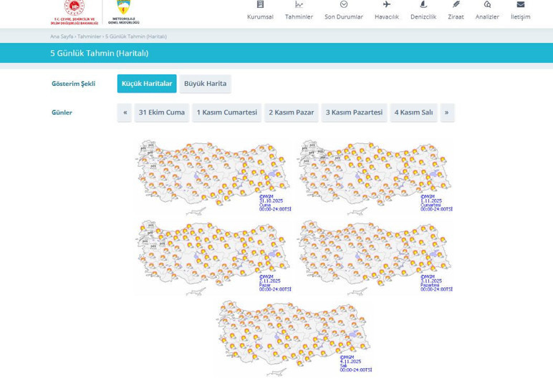Switch to Küçük Haritalar display mode
This screenshot has width=553, height=386.
point(147,84)
